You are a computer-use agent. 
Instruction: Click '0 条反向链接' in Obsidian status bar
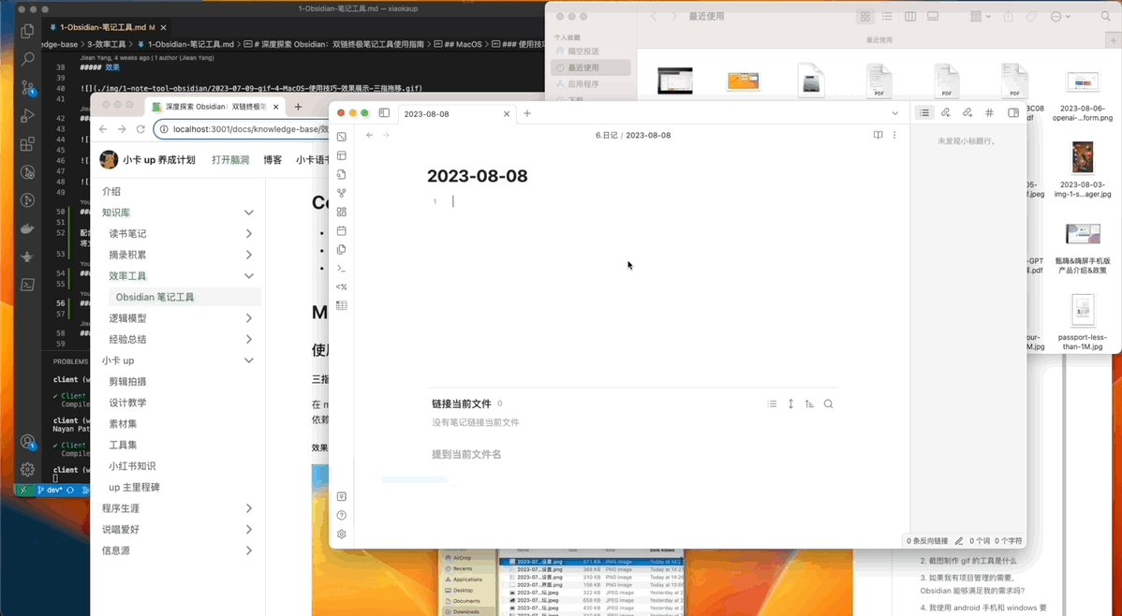point(927,541)
